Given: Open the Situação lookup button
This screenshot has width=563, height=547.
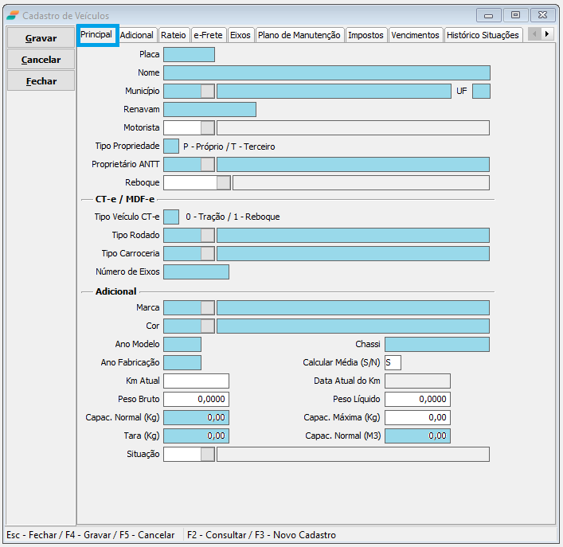Looking at the screenshot, I should pos(207,454).
